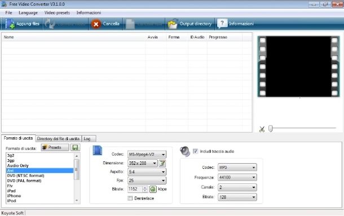The image size is (344, 216).
Task: Open the Informazioni menu in menu bar
Action: (89, 13)
